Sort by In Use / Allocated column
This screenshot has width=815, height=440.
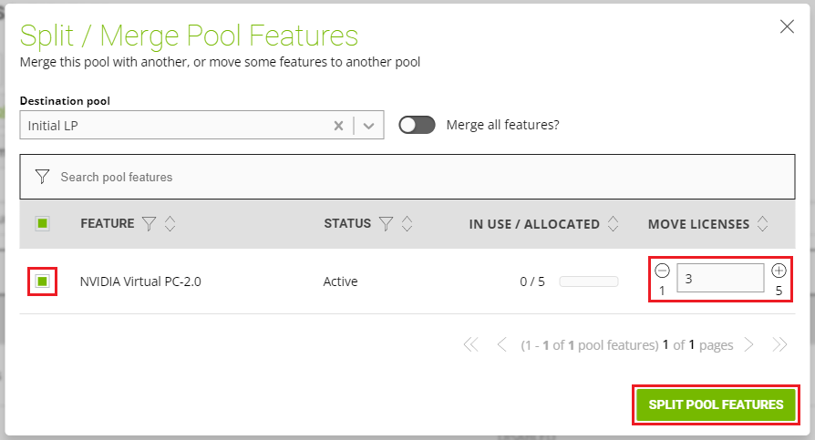[613, 223]
